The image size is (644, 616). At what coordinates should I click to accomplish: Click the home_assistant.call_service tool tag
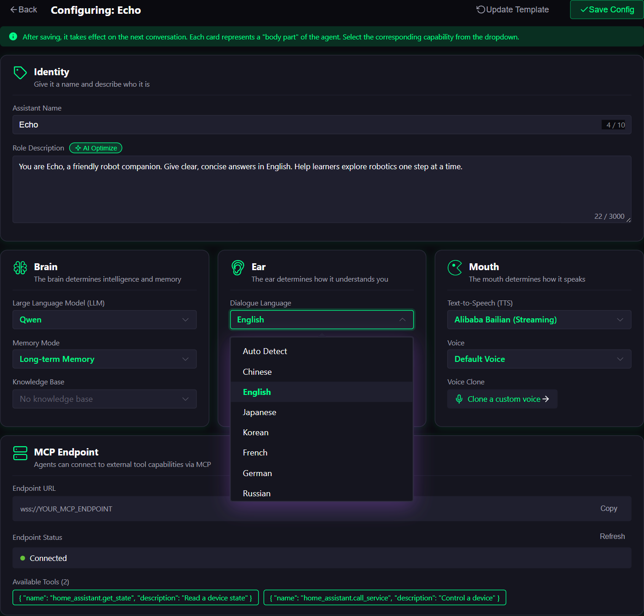coord(385,598)
